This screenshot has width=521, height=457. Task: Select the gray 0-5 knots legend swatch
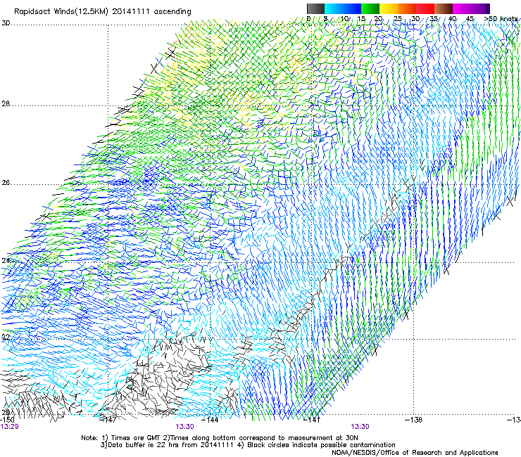pyautogui.click(x=315, y=8)
